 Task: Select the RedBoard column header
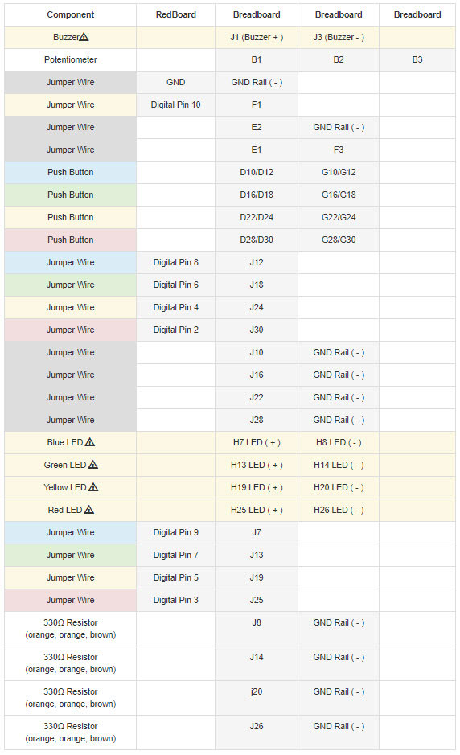(176, 15)
